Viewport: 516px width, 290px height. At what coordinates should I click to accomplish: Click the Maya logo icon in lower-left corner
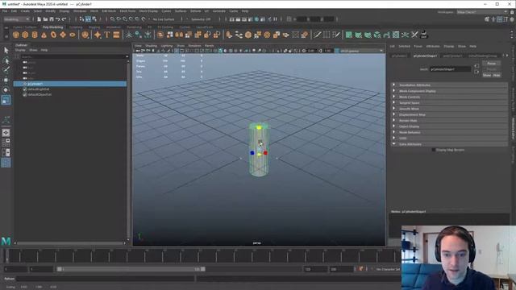(6, 241)
